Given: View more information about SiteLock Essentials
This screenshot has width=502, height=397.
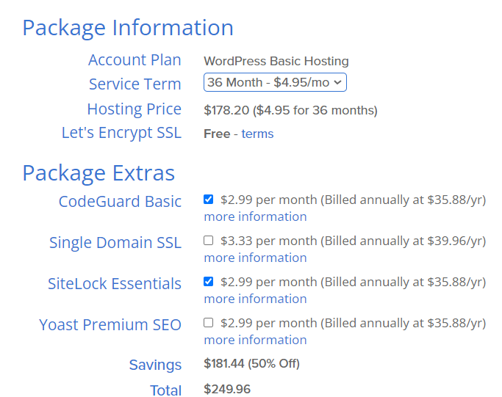Looking at the screenshot, I should pos(255,299).
